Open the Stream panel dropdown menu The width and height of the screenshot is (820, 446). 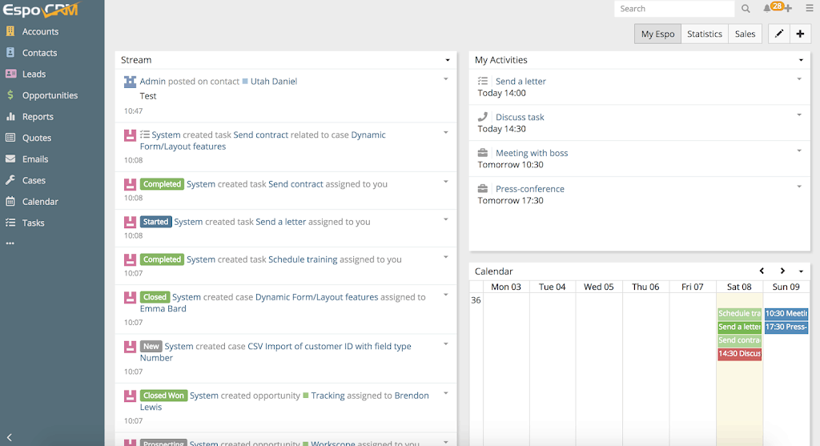(448, 60)
